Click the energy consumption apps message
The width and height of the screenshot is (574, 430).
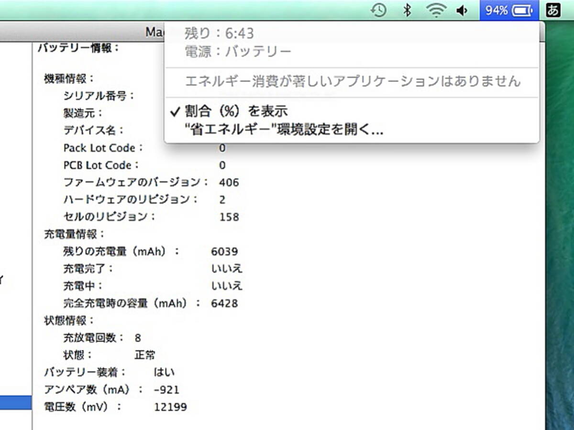pos(352,81)
